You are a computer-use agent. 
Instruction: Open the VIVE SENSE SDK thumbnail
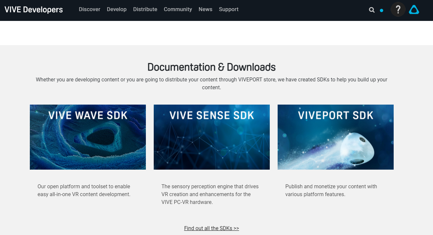[212, 137]
